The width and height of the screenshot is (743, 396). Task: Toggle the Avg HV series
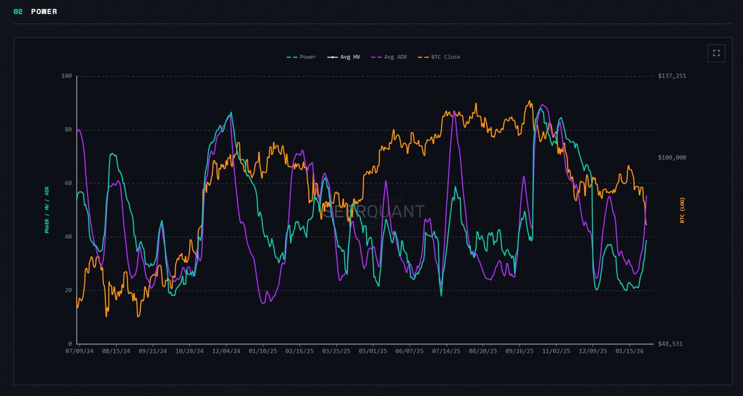coord(347,56)
